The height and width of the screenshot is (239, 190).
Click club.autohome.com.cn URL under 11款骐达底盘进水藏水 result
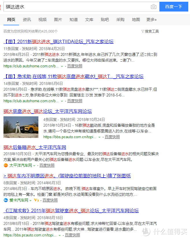pos(31,101)
